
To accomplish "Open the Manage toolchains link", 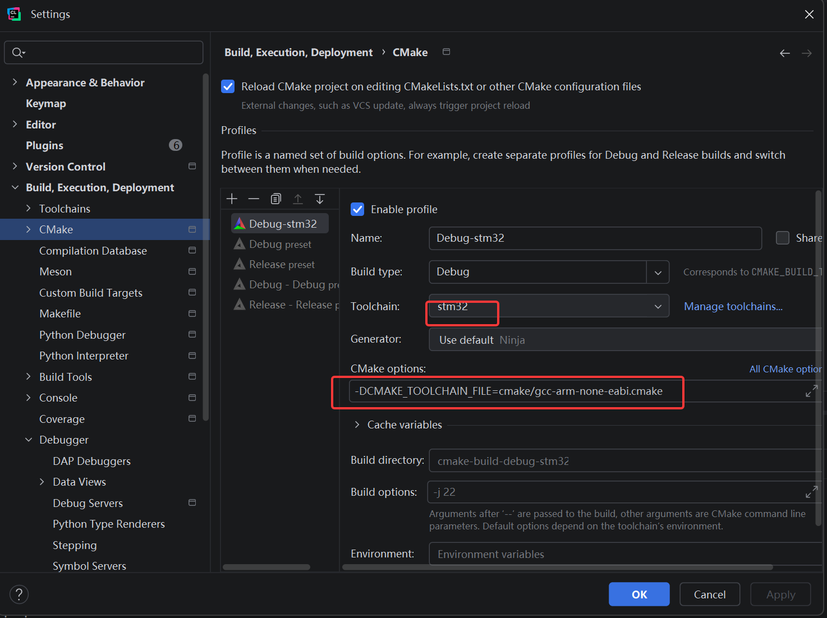I will pyautogui.click(x=733, y=306).
